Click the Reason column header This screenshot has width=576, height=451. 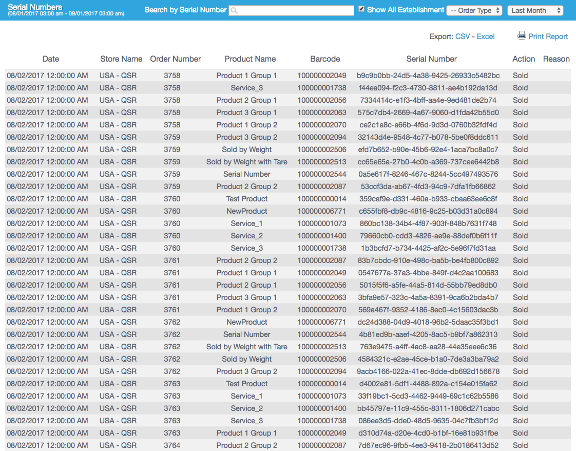[556, 59]
